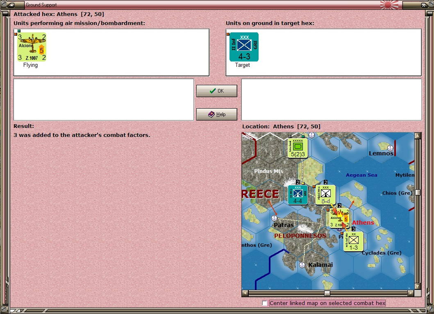Click the OK button
Viewport: 434px width, 314px height.
pos(217,91)
